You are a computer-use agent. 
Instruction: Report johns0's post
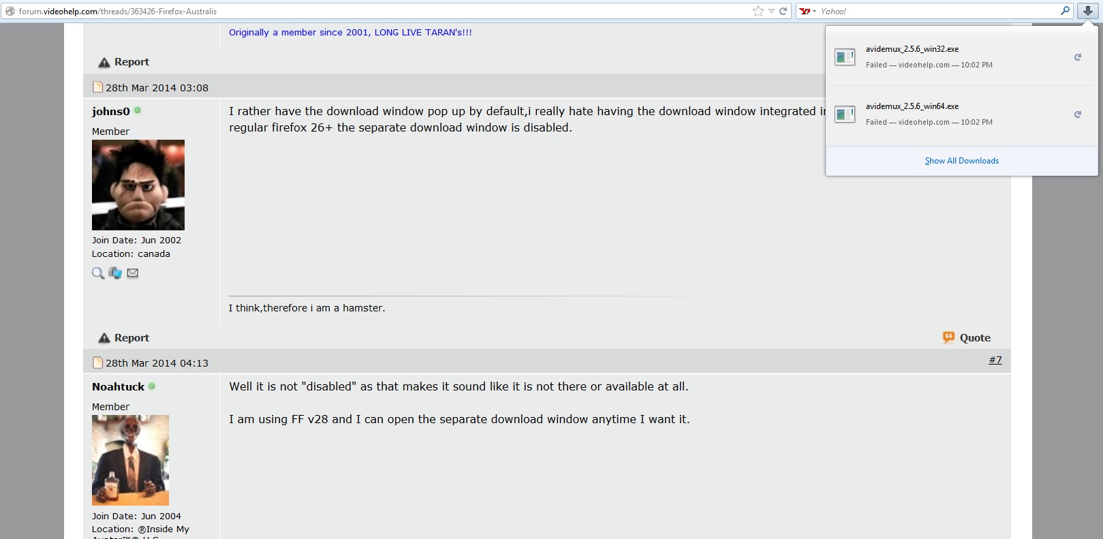coord(124,338)
